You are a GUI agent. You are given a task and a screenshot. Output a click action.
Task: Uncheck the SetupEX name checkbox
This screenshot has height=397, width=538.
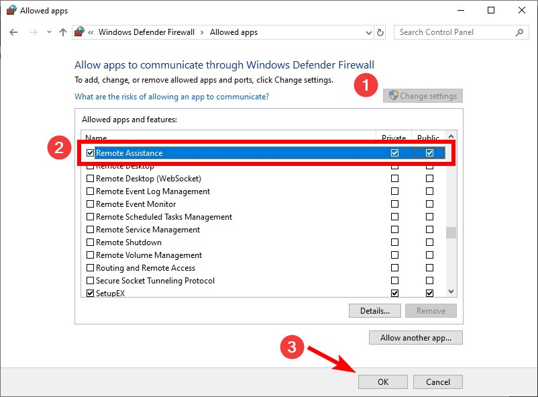pyautogui.click(x=91, y=293)
